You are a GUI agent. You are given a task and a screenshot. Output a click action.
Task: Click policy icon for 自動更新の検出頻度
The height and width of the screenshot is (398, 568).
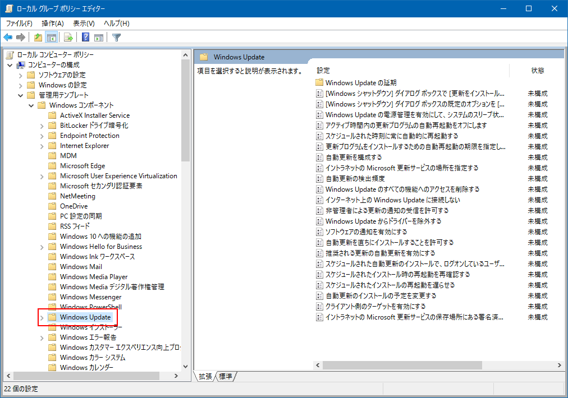[319, 179]
